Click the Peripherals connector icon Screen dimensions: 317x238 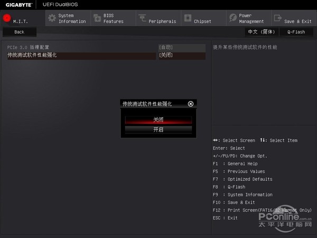pyautogui.click(x=142, y=18)
